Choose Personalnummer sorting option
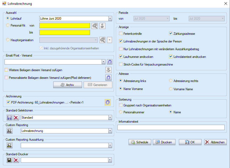Image resolution: width=230 pixels, height=168 pixels. click(x=121, y=112)
